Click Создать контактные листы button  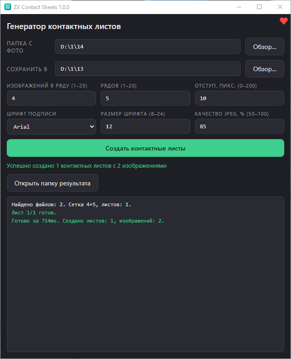tap(145, 148)
